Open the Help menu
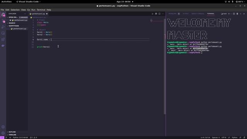Image resolution: width=247 pixels, height=139 pixels. pyautogui.click(x=49, y=10)
